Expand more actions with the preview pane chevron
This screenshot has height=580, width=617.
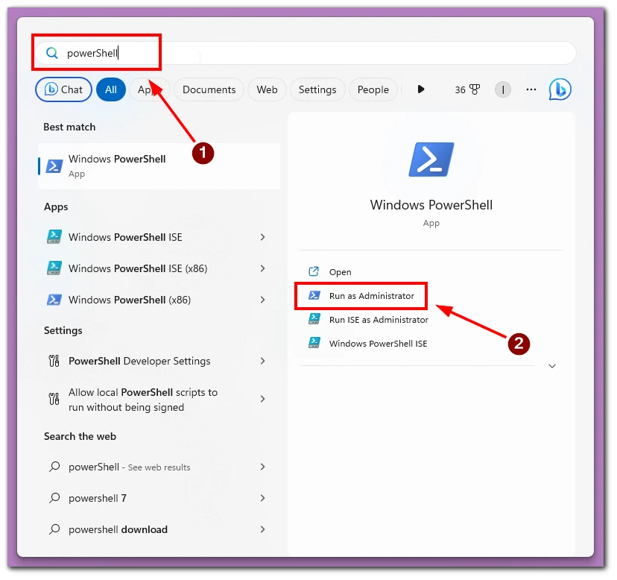pyautogui.click(x=552, y=366)
